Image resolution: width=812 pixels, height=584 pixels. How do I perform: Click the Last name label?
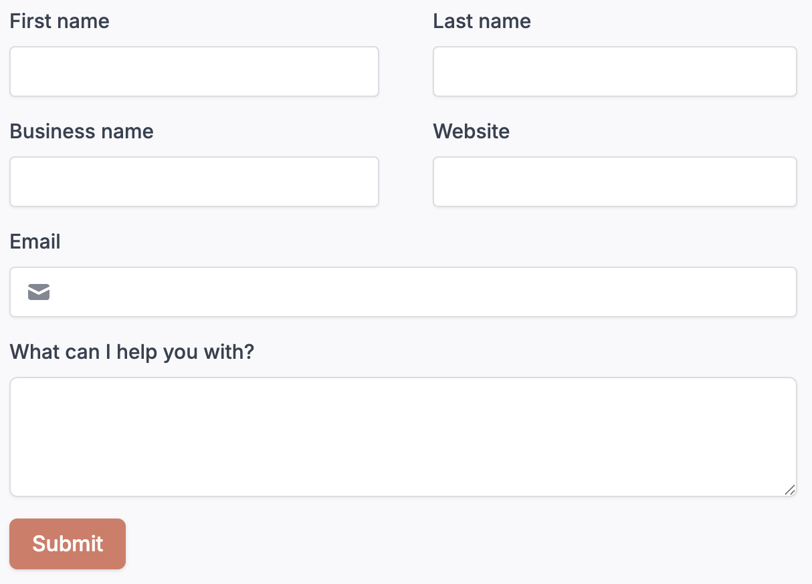pos(482,21)
